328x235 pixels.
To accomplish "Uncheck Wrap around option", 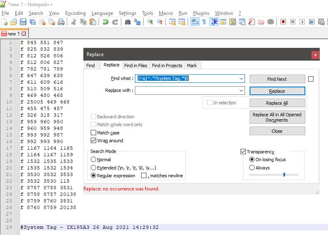I will coord(93,141).
